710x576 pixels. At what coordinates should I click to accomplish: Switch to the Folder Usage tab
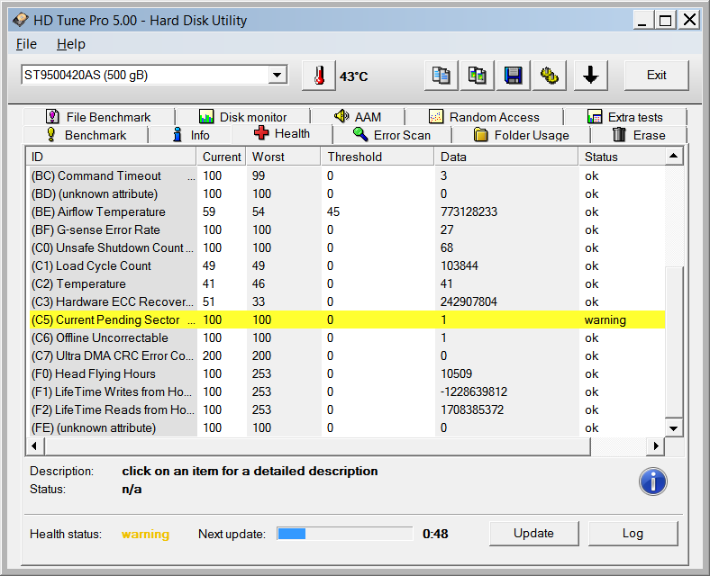[x=521, y=135]
